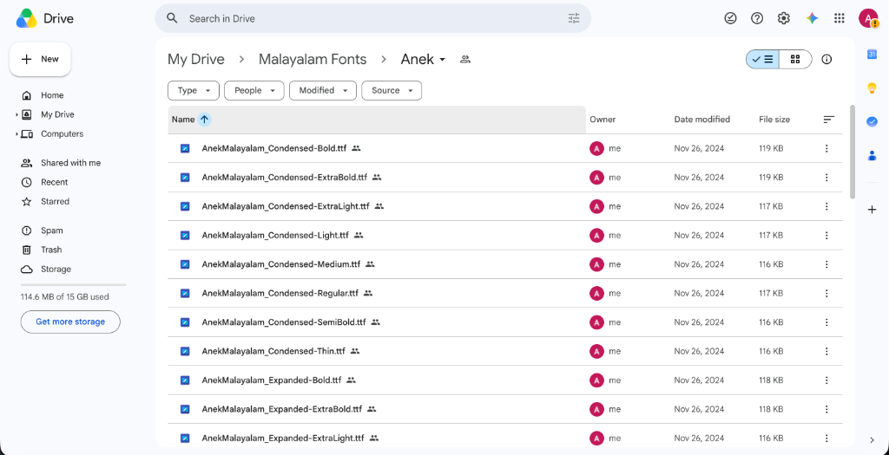Select AnekMalayalam_Condensed-SemiBold.ttf file
The height and width of the screenshot is (455, 889).
pos(505,322)
